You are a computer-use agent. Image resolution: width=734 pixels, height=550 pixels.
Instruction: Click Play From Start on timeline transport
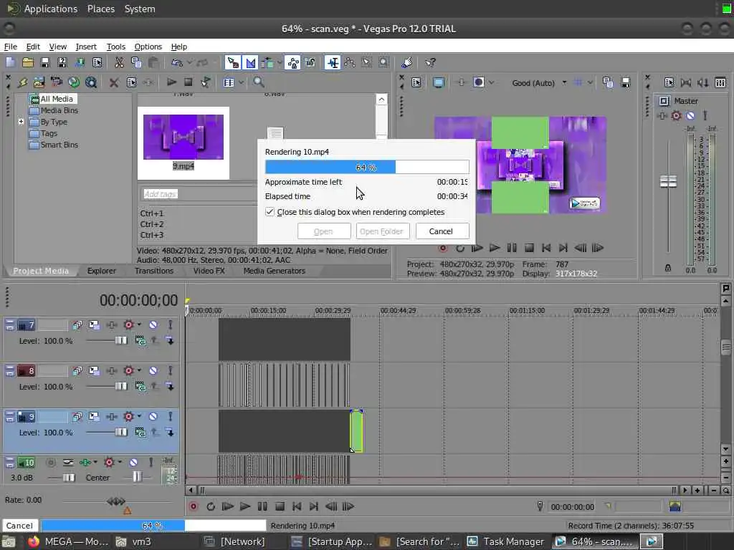tap(227, 506)
